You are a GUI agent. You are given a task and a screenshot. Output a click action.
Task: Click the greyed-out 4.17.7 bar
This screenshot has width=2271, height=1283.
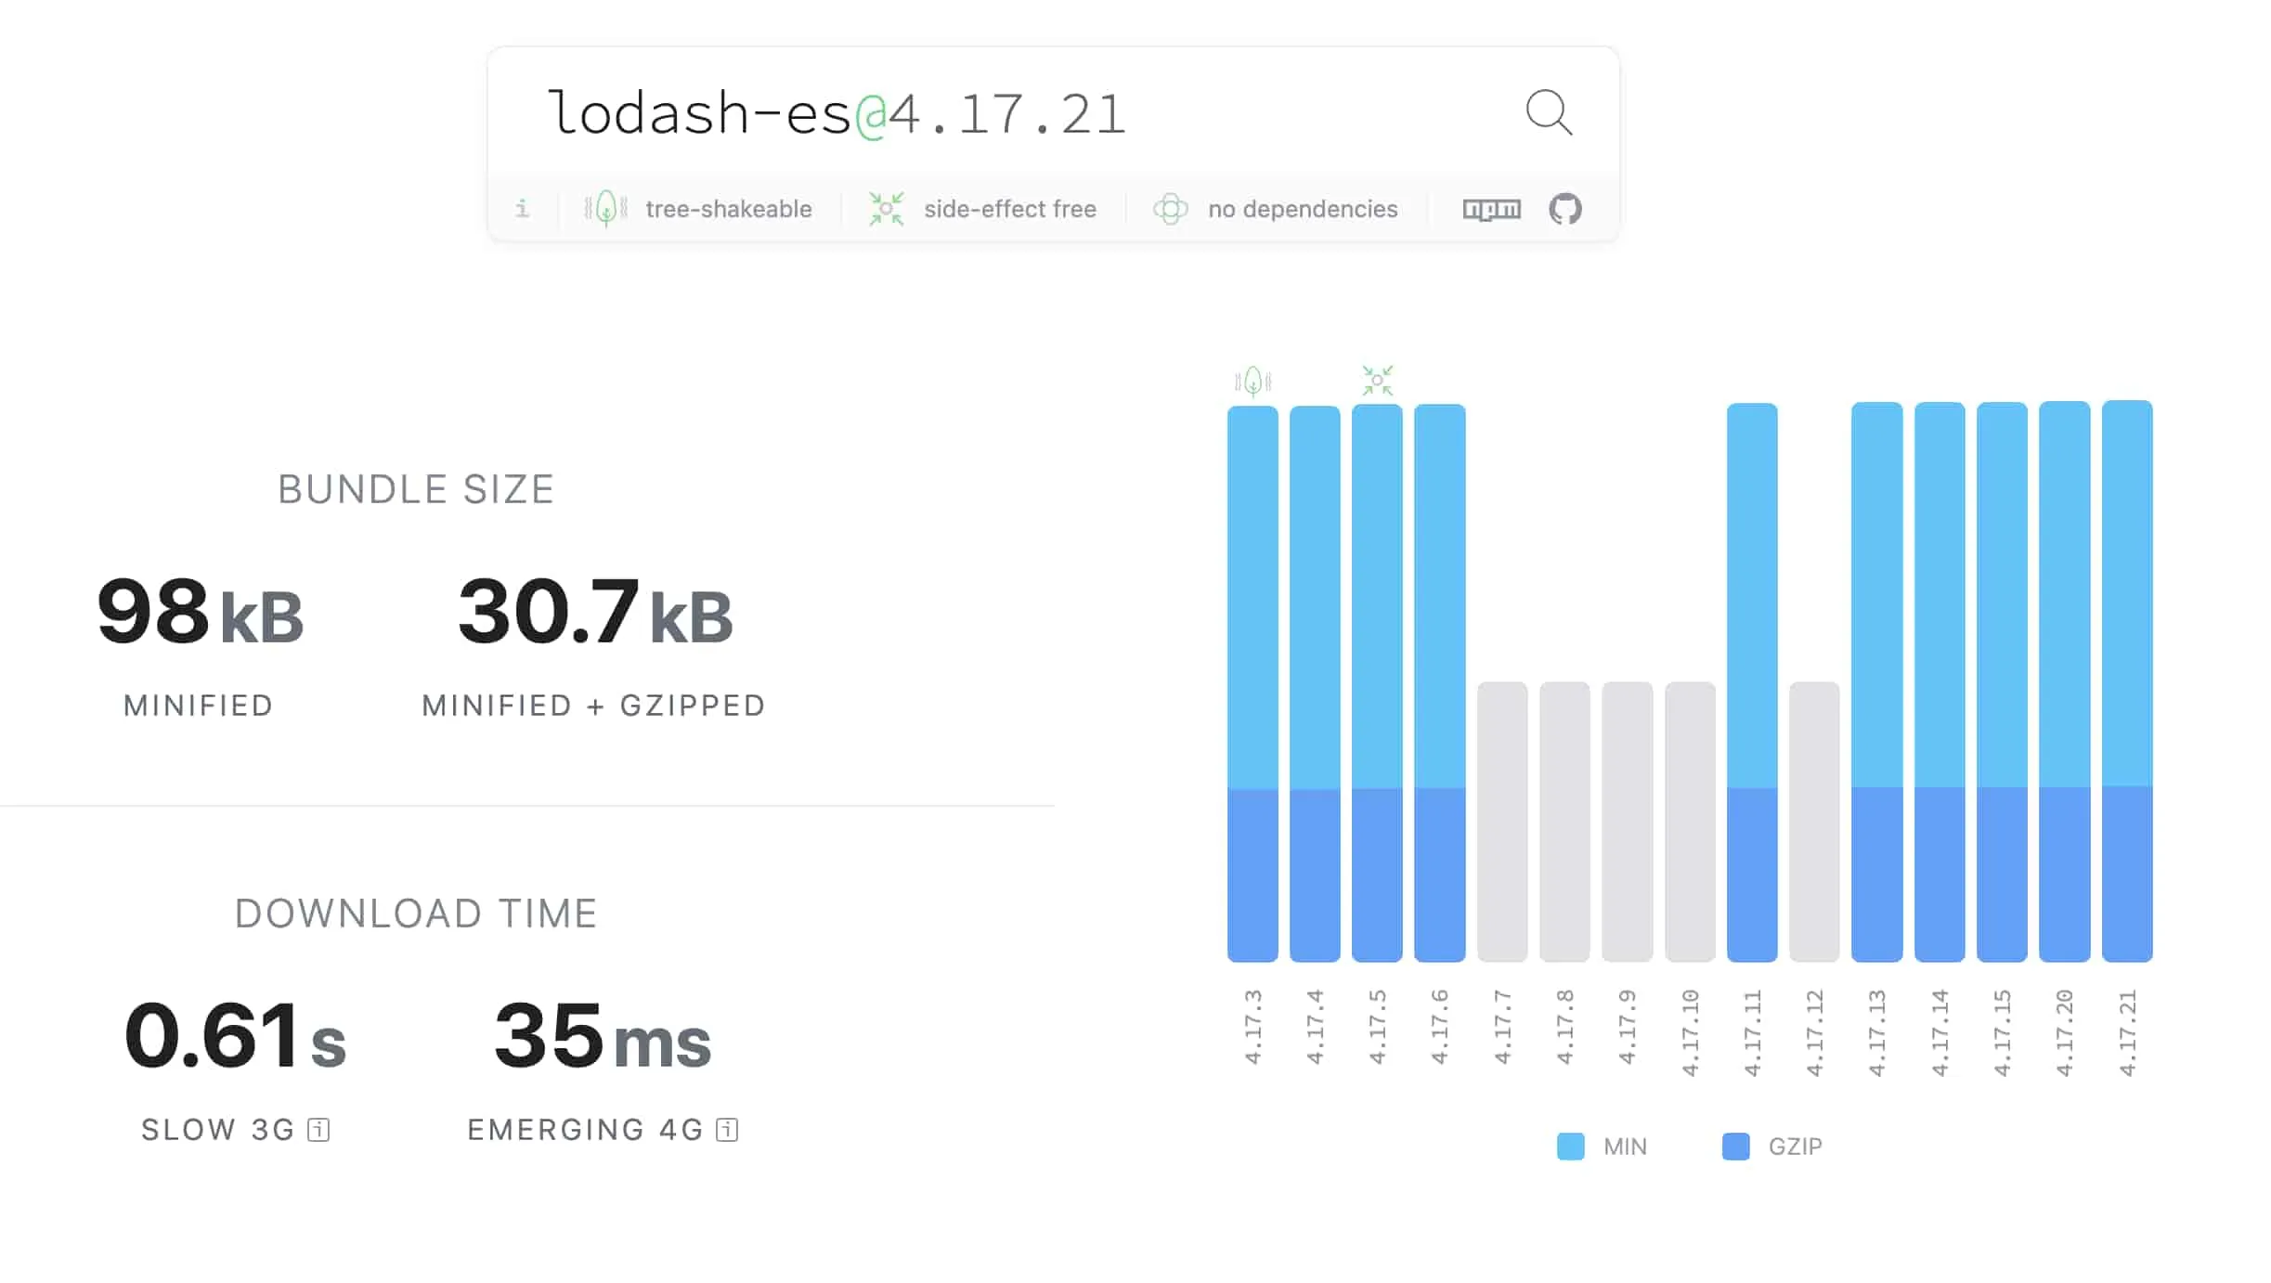[1502, 822]
